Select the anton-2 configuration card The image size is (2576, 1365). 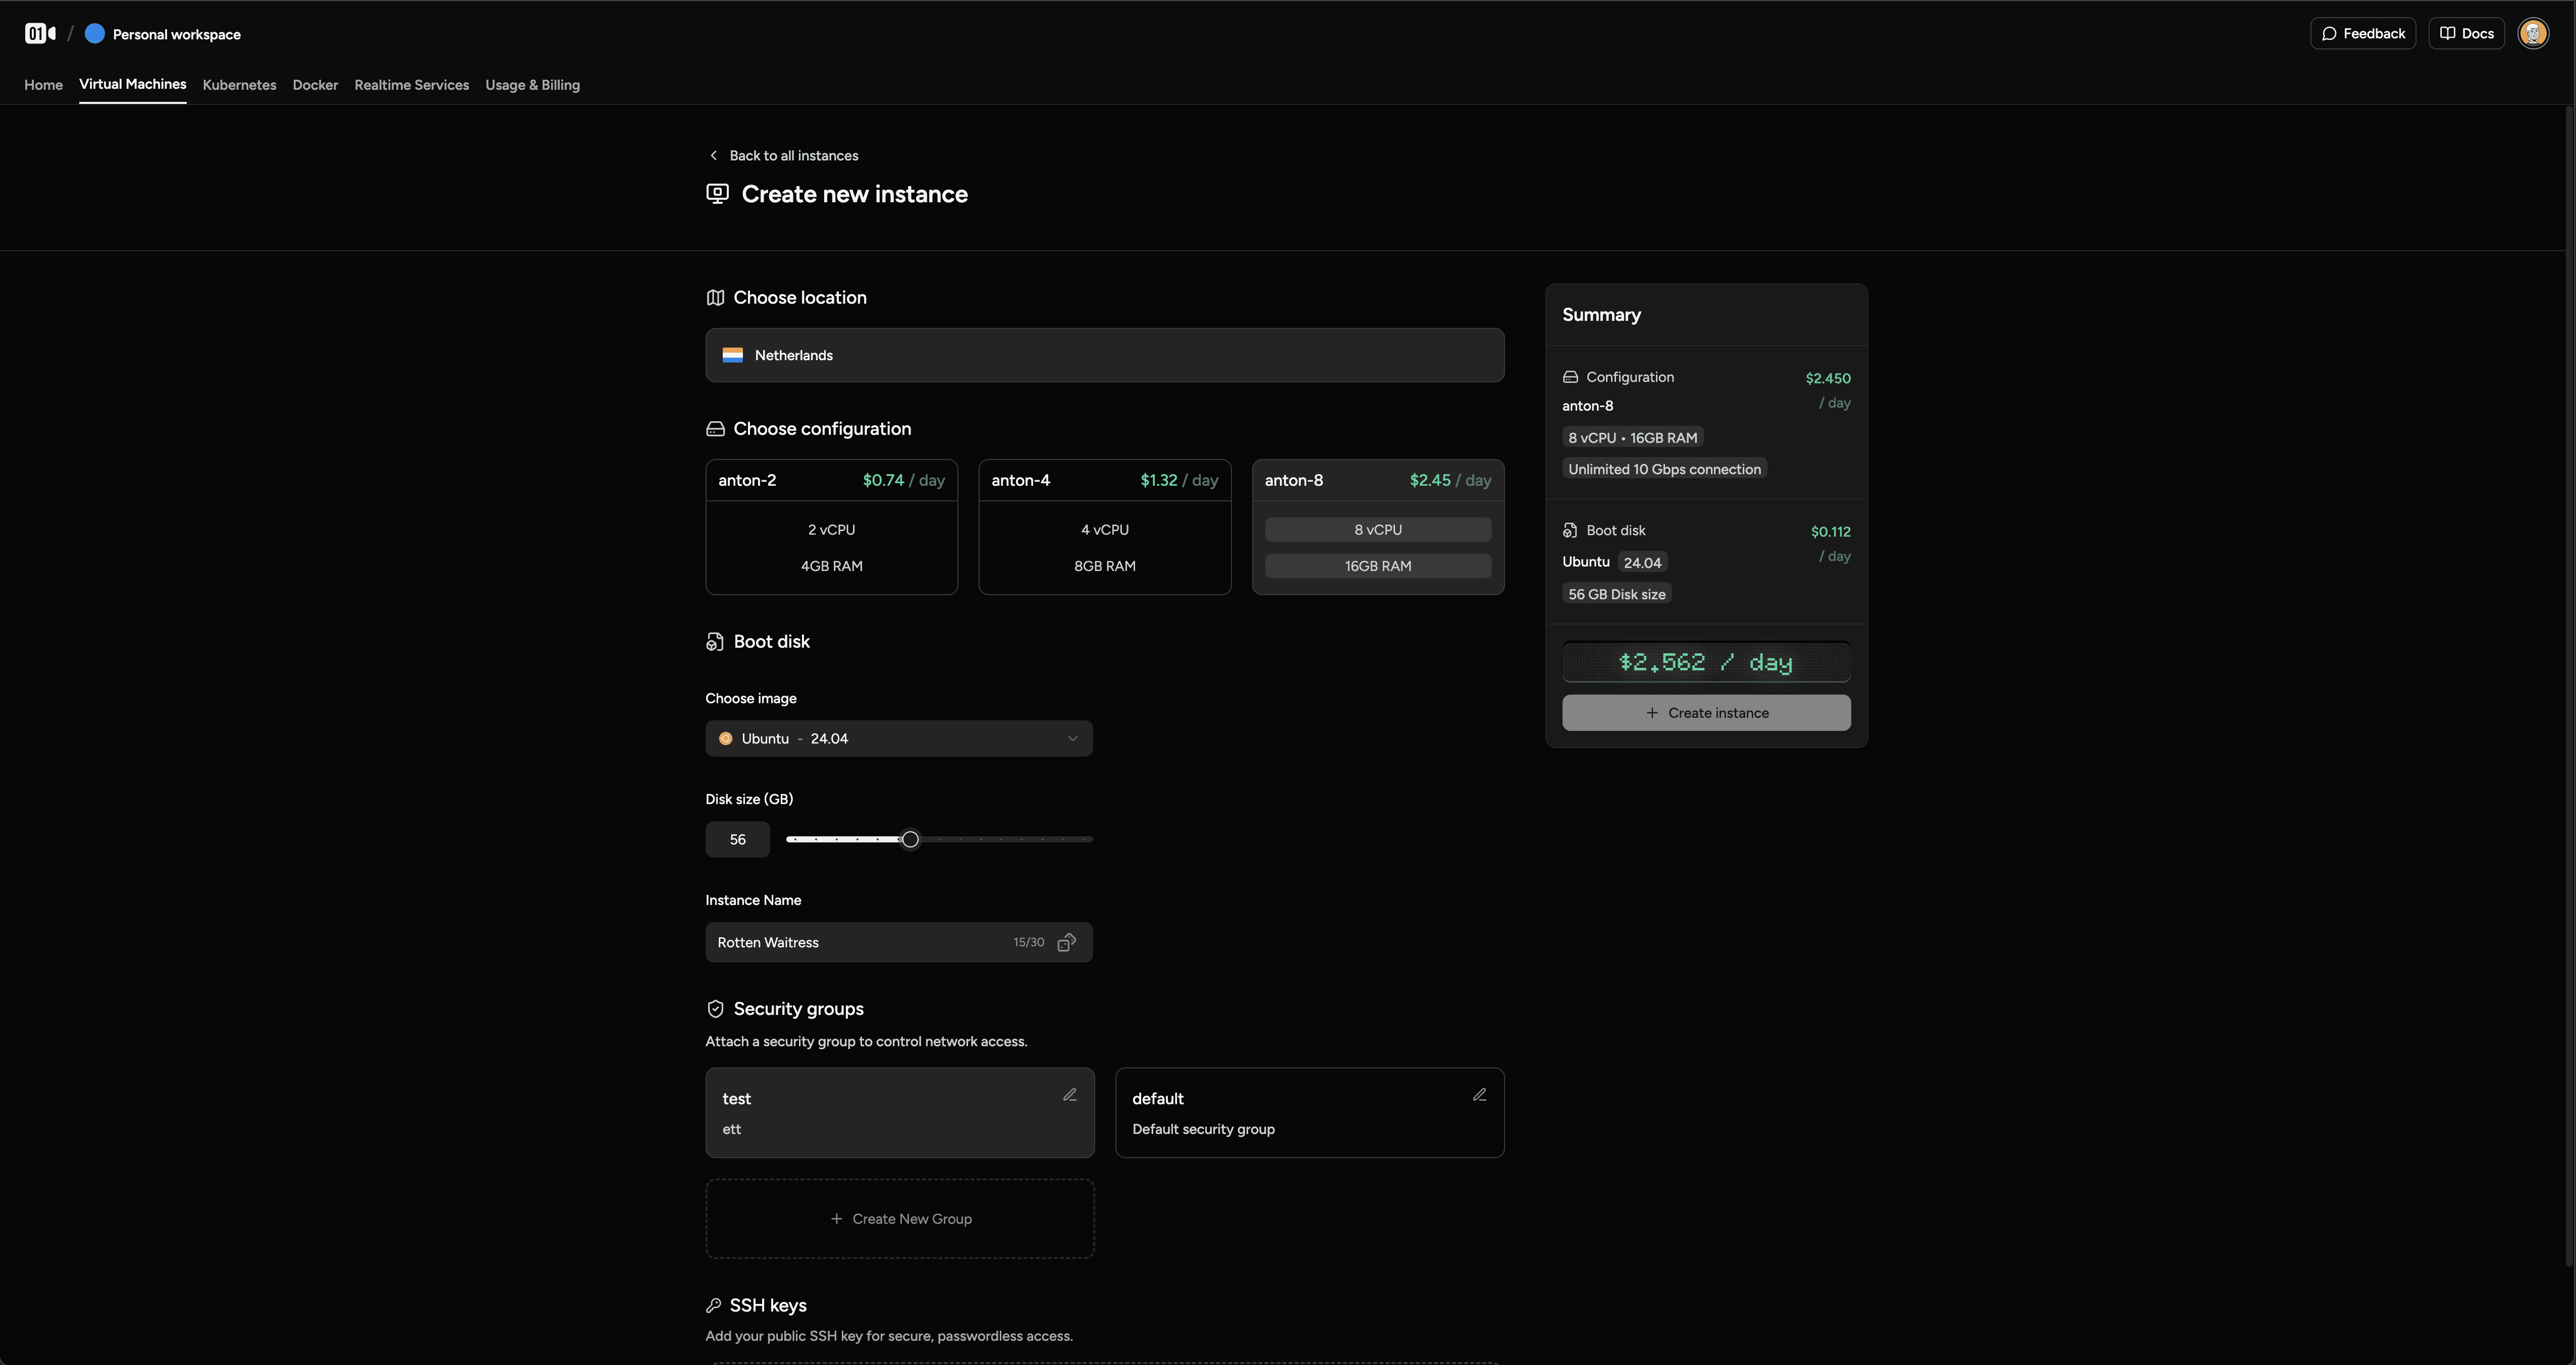(x=831, y=527)
